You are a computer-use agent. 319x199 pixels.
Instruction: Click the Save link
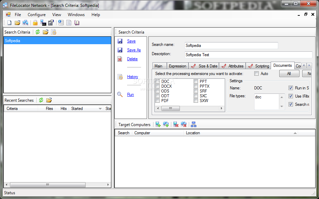pos(131,41)
